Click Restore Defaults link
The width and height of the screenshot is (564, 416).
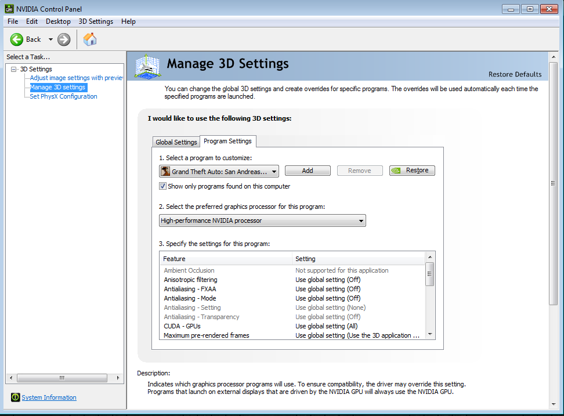515,74
